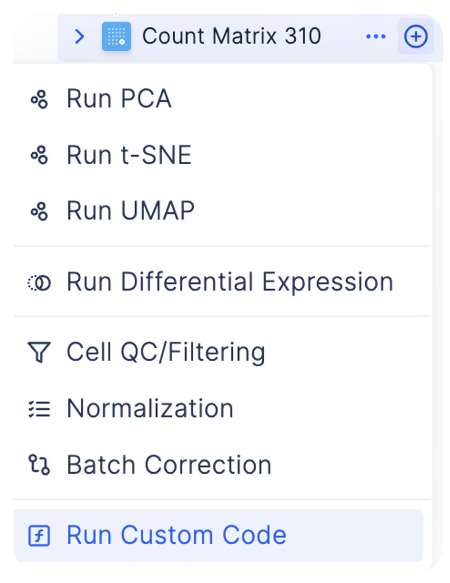Expand the Count Matrix 310 chevron
450x583 pixels.
pyautogui.click(x=79, y=36)
